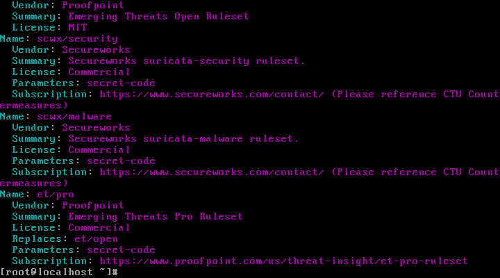
Task: Open the Proofpoint et-pro-ruleset subscription URL
Action: 283,261
